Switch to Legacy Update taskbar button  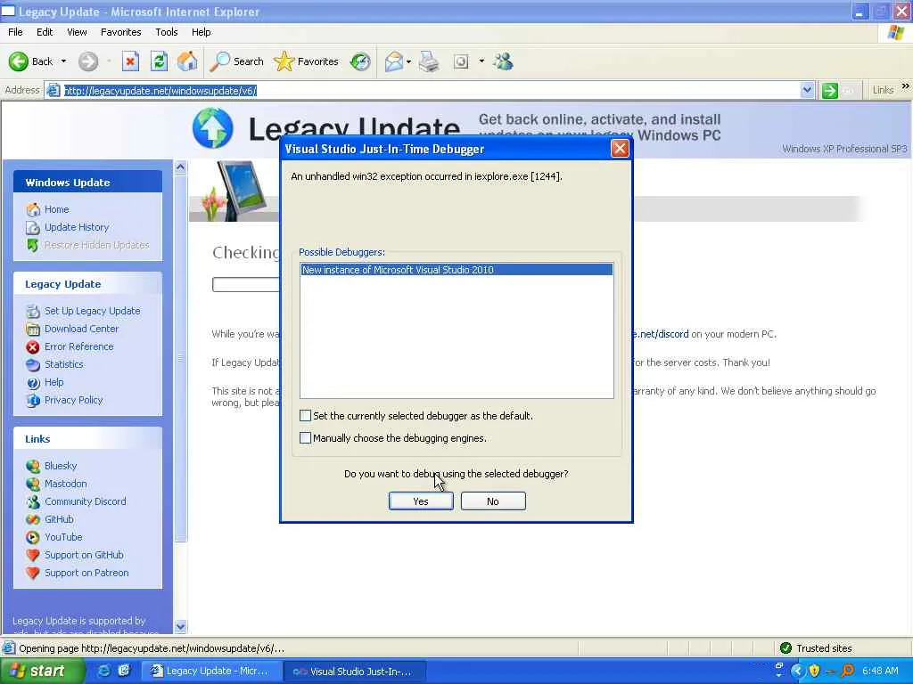tap(210, 671)
